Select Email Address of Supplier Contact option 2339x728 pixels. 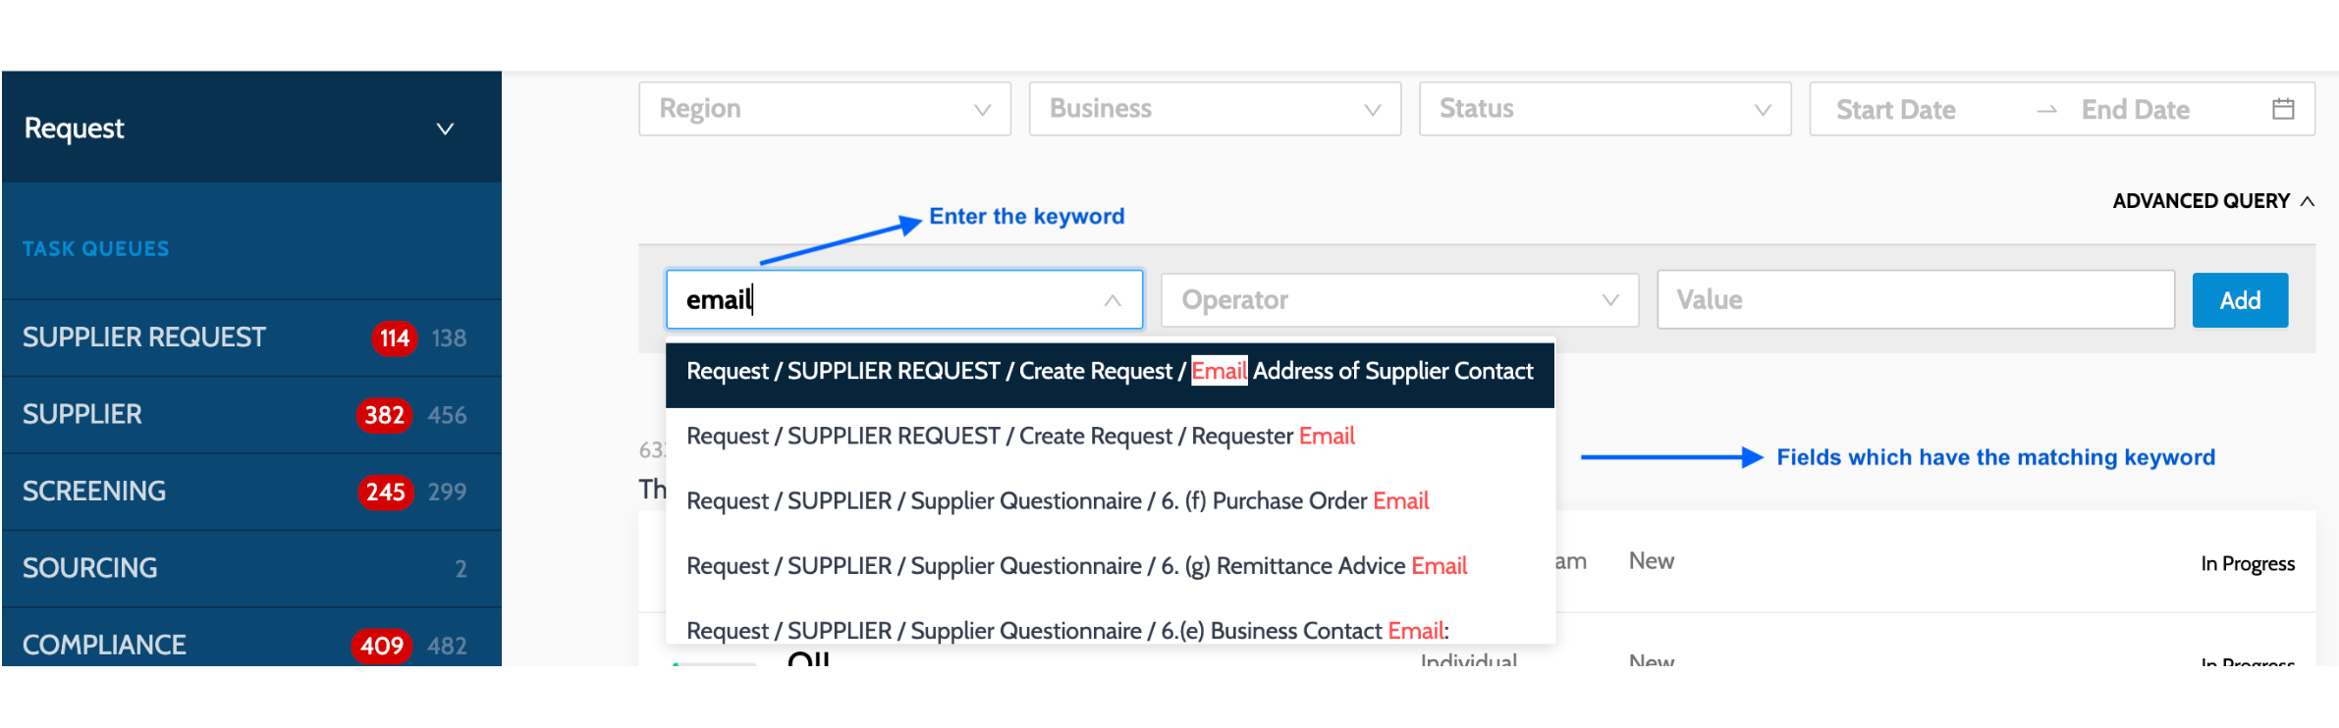[x=1110, y=372]
